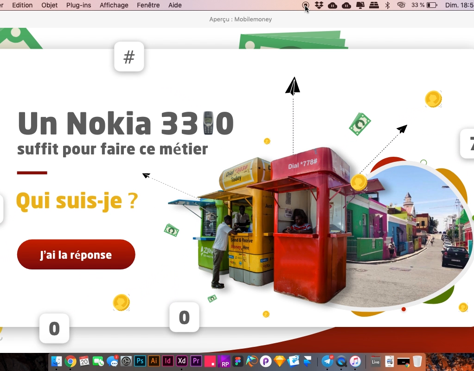
Task: Open the round purple P app icon
Action: tap(266, 361)
